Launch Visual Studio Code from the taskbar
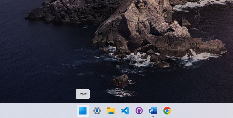Viewport: 233px width, 118px height. (x=125, y=111)
